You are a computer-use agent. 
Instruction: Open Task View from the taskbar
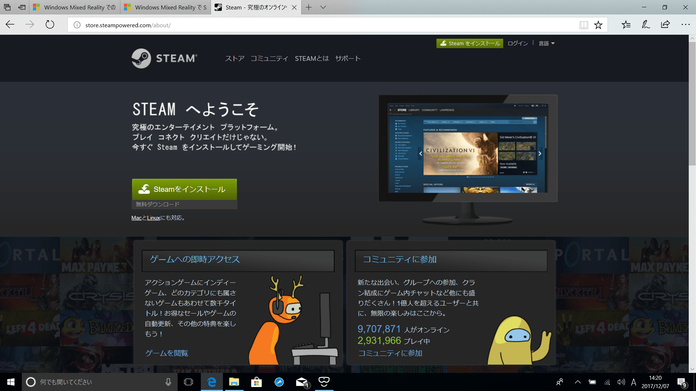click(188, 382)
